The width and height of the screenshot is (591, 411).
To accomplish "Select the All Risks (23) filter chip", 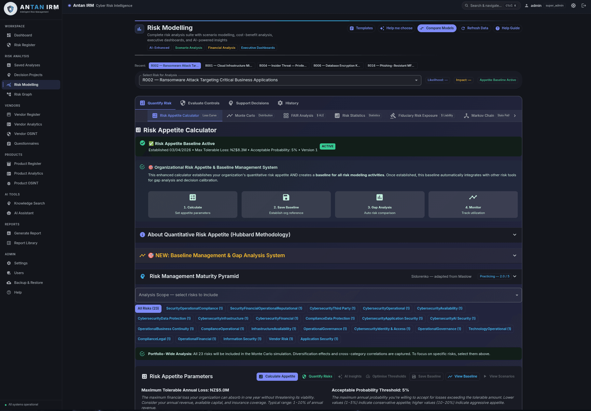I will (x=148, y=309).
